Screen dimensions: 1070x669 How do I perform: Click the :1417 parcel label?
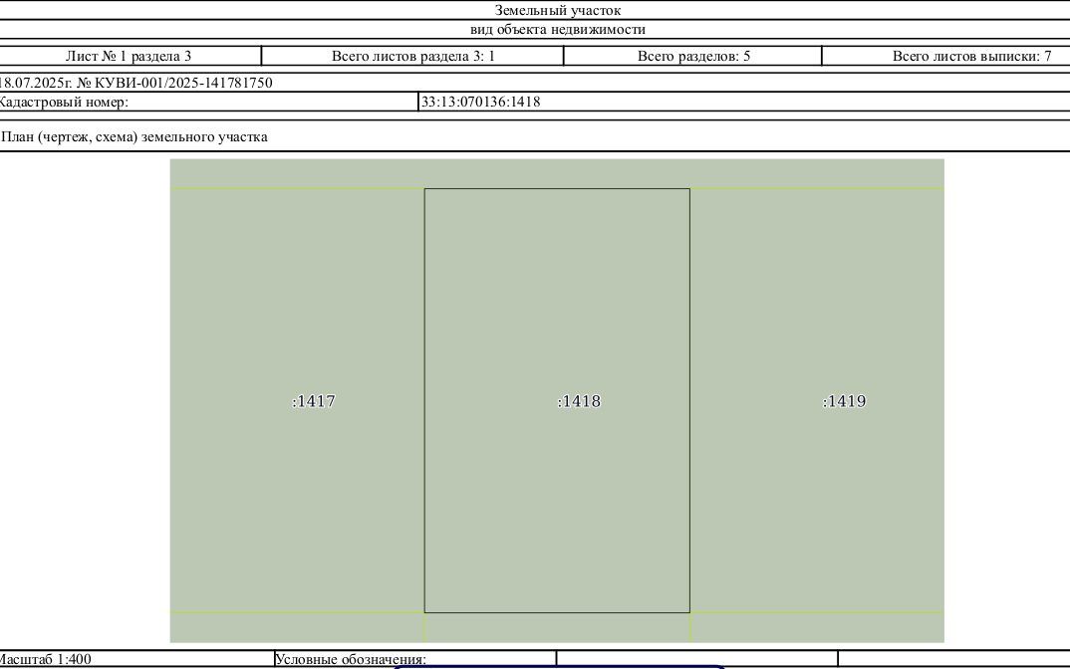[314, 401]
